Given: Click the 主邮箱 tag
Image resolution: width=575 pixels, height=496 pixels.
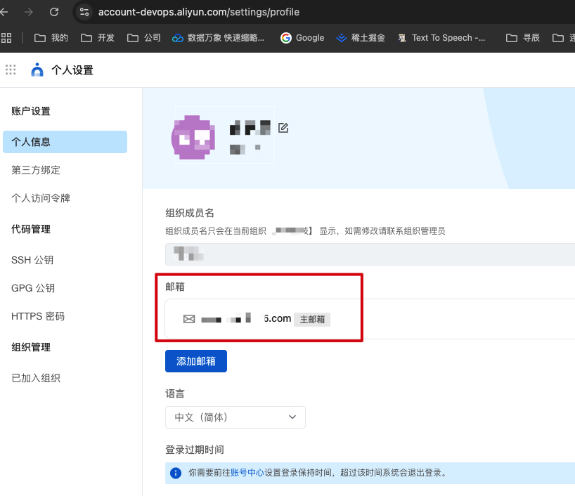Looking at the screenshot, I should point(312,319).
